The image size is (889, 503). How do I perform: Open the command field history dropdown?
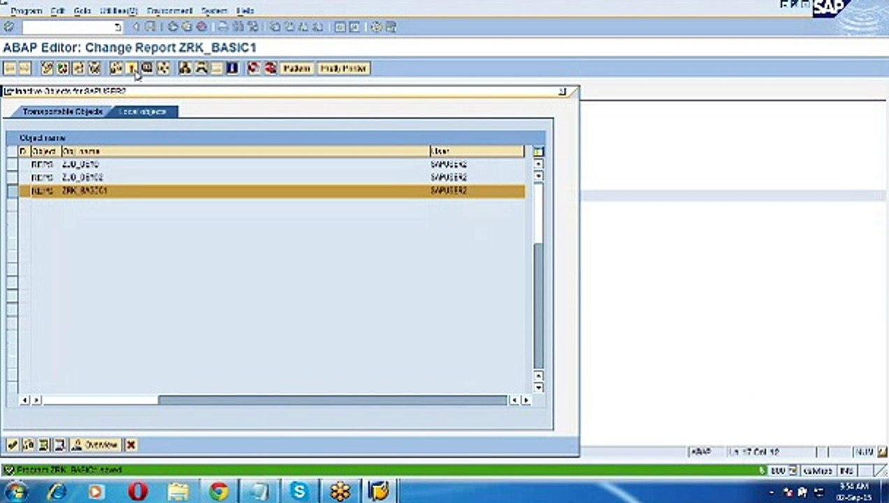[x=117, y=27]
